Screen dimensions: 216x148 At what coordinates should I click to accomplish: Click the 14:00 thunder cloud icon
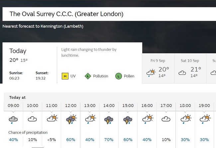click(109, 120)
